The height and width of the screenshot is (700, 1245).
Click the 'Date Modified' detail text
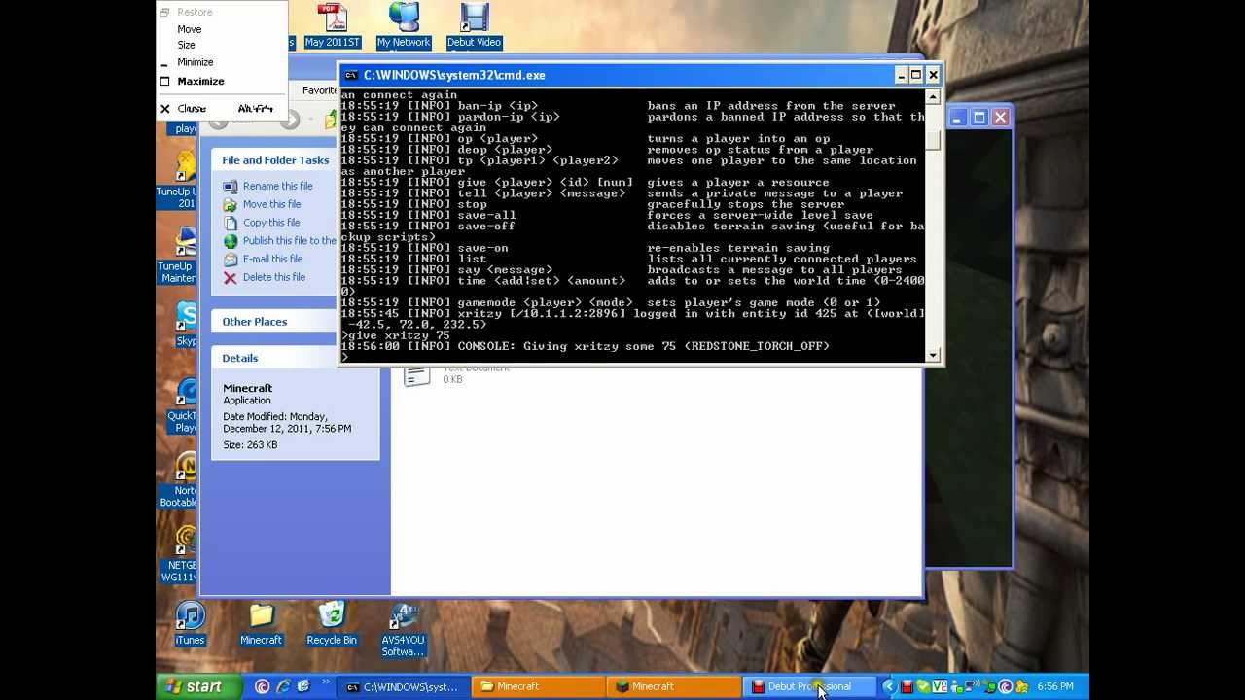click(x=287, y=422)
